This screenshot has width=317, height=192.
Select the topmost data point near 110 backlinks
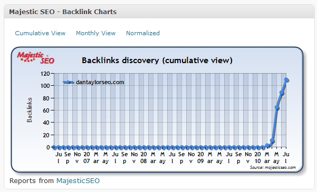tap(286, 80)
